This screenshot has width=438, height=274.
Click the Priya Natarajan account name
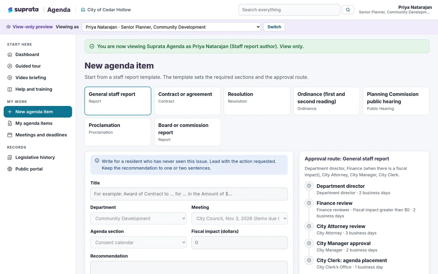tap(415, 7)
